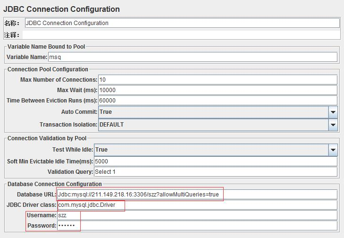Click Time Between Eviction Runs field
The image size is (344, 238).
coord(218,101)
